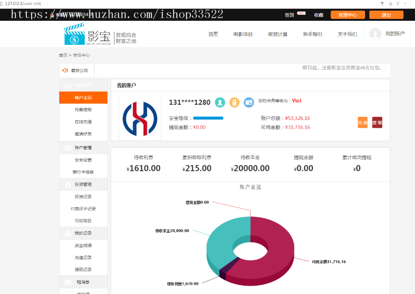Expand the 账户管理 sidebar section
This screenshot has height=294, width=415.
[83, 148]
